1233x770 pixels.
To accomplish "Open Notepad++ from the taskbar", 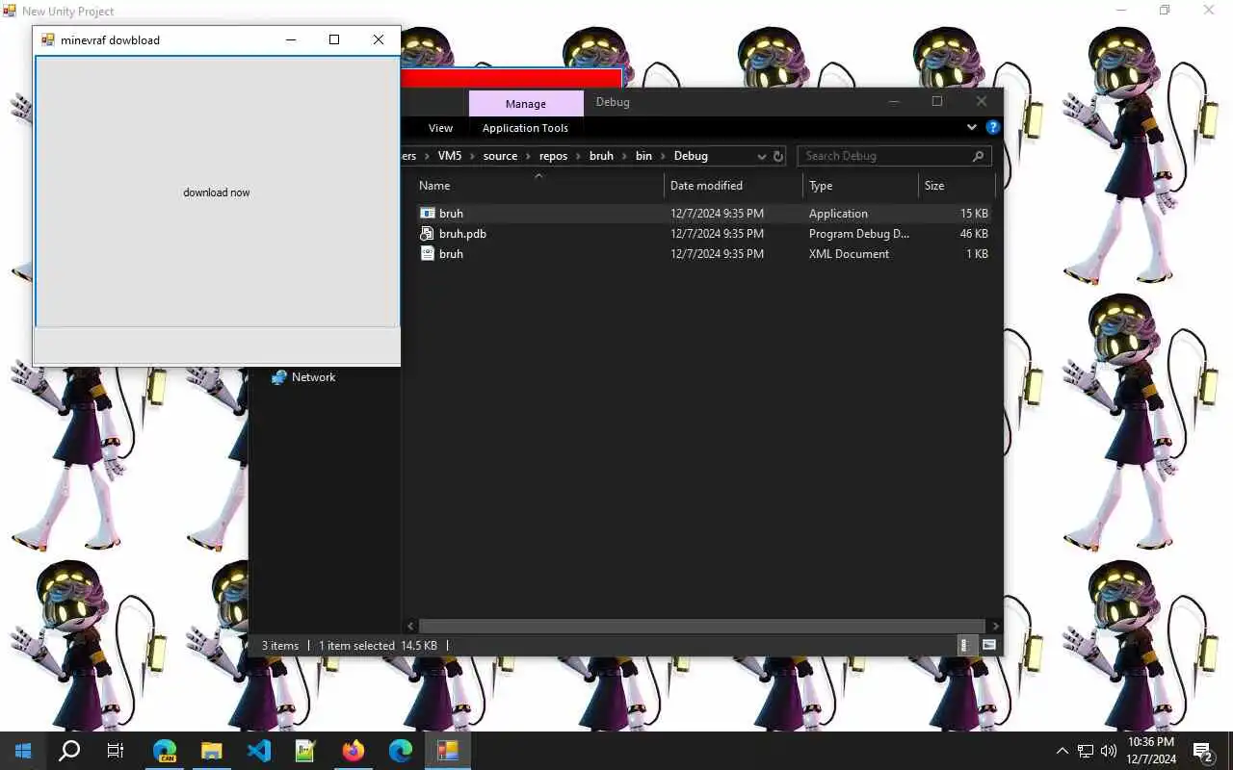I will (306, 751).
